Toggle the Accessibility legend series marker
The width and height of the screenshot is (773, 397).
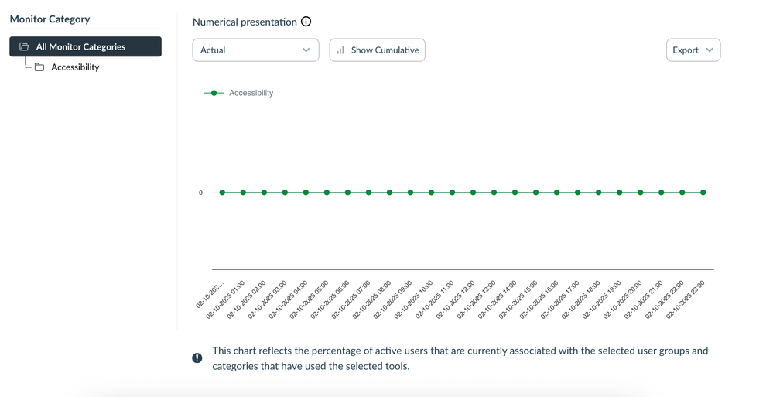(214, 93)
